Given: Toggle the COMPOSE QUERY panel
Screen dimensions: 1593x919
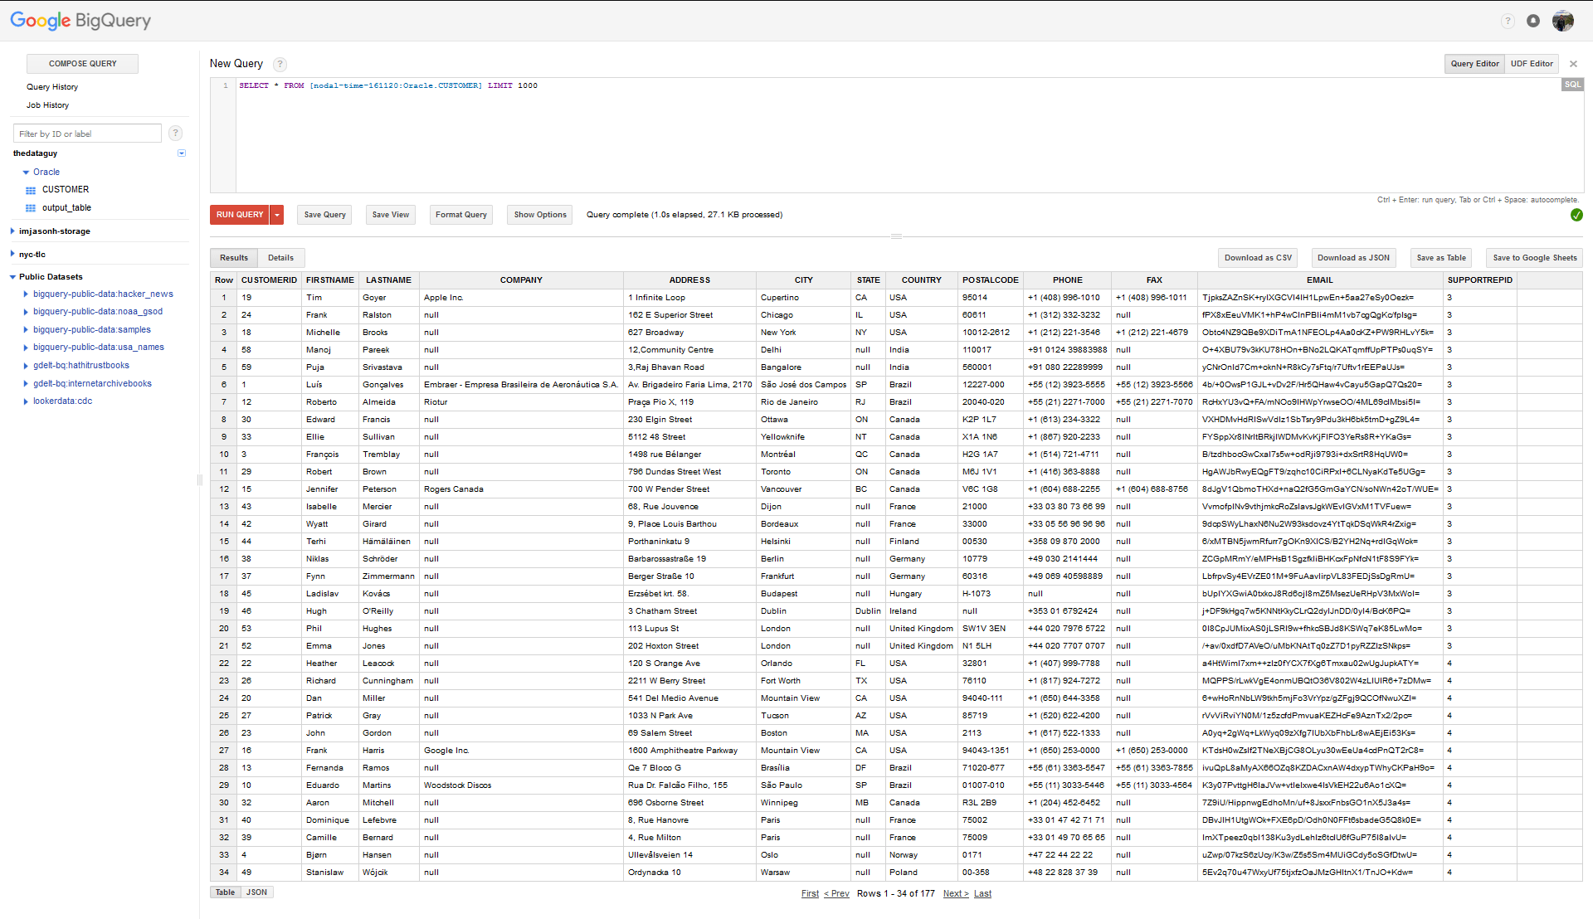Looking at the screenshot, I should tap(82, 64).
